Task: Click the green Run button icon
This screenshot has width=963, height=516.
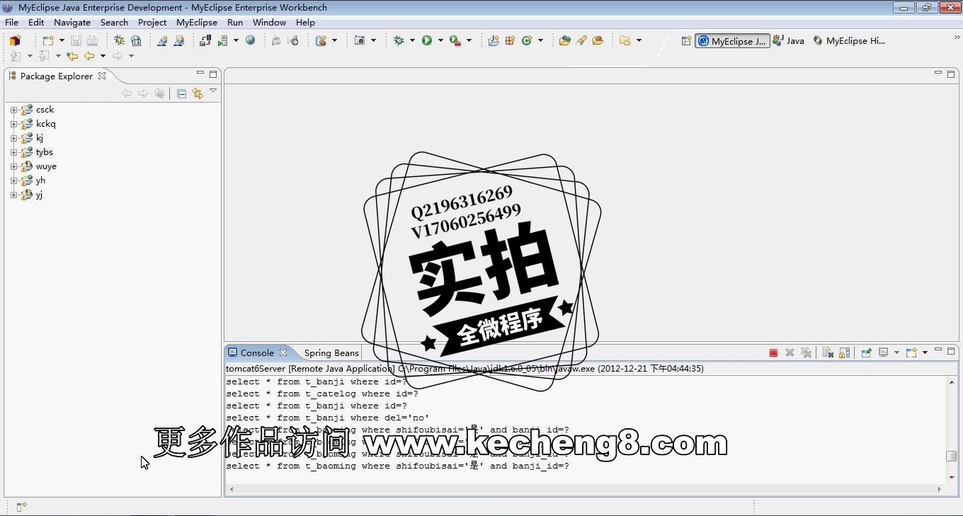Action: pyautogui.click(x=427, y=41)
